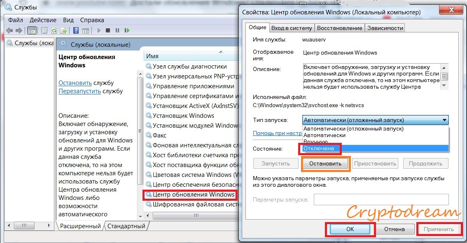Image resolution: width=467 pixels, height=243 pixels.
Task: Switch to Общие tab in properties dialog
Action: 257,28
